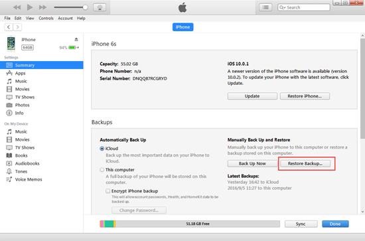The image size is (365, 241).
Task: Click the Tones bell icon
Action: pos(9,171)
